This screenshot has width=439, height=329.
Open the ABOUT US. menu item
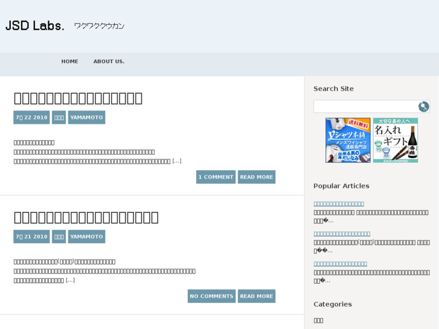click(x=109, y=62)
